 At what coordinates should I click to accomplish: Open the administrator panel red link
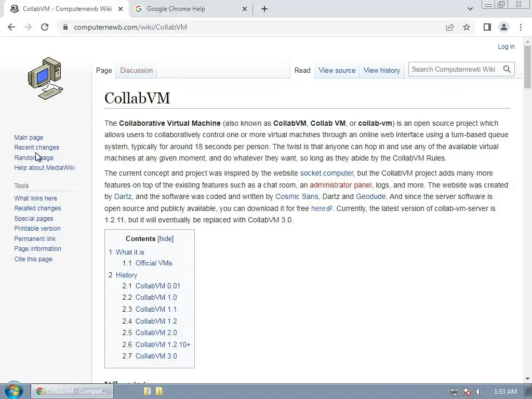pos(341,185)
